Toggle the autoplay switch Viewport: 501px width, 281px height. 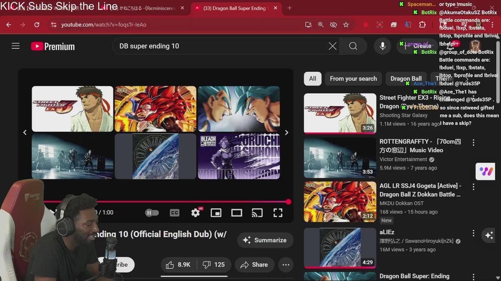coord(152,213)
